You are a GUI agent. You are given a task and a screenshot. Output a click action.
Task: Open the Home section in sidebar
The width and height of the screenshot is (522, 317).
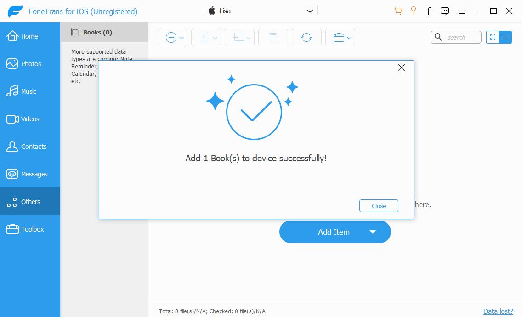point(30,36)
